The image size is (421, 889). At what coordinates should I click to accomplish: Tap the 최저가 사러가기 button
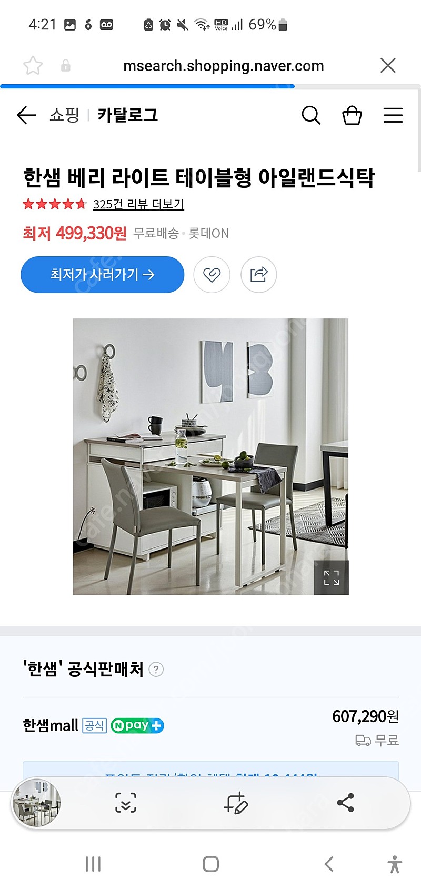click(x=103, y=274)
